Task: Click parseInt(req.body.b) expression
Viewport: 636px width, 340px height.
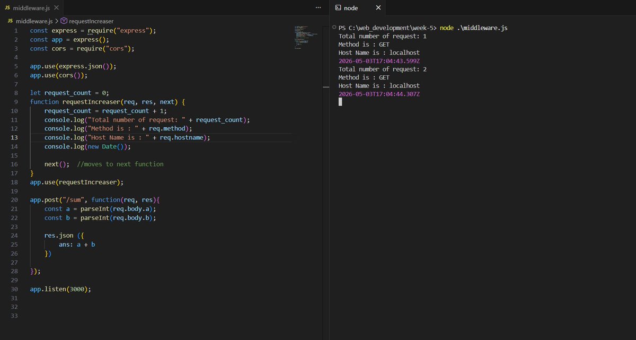Action: 116,218
